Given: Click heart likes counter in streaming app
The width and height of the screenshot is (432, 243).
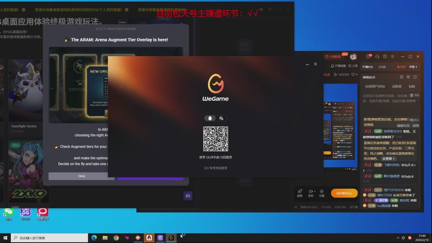Looking at the screenshot, I should click(355, 75).
